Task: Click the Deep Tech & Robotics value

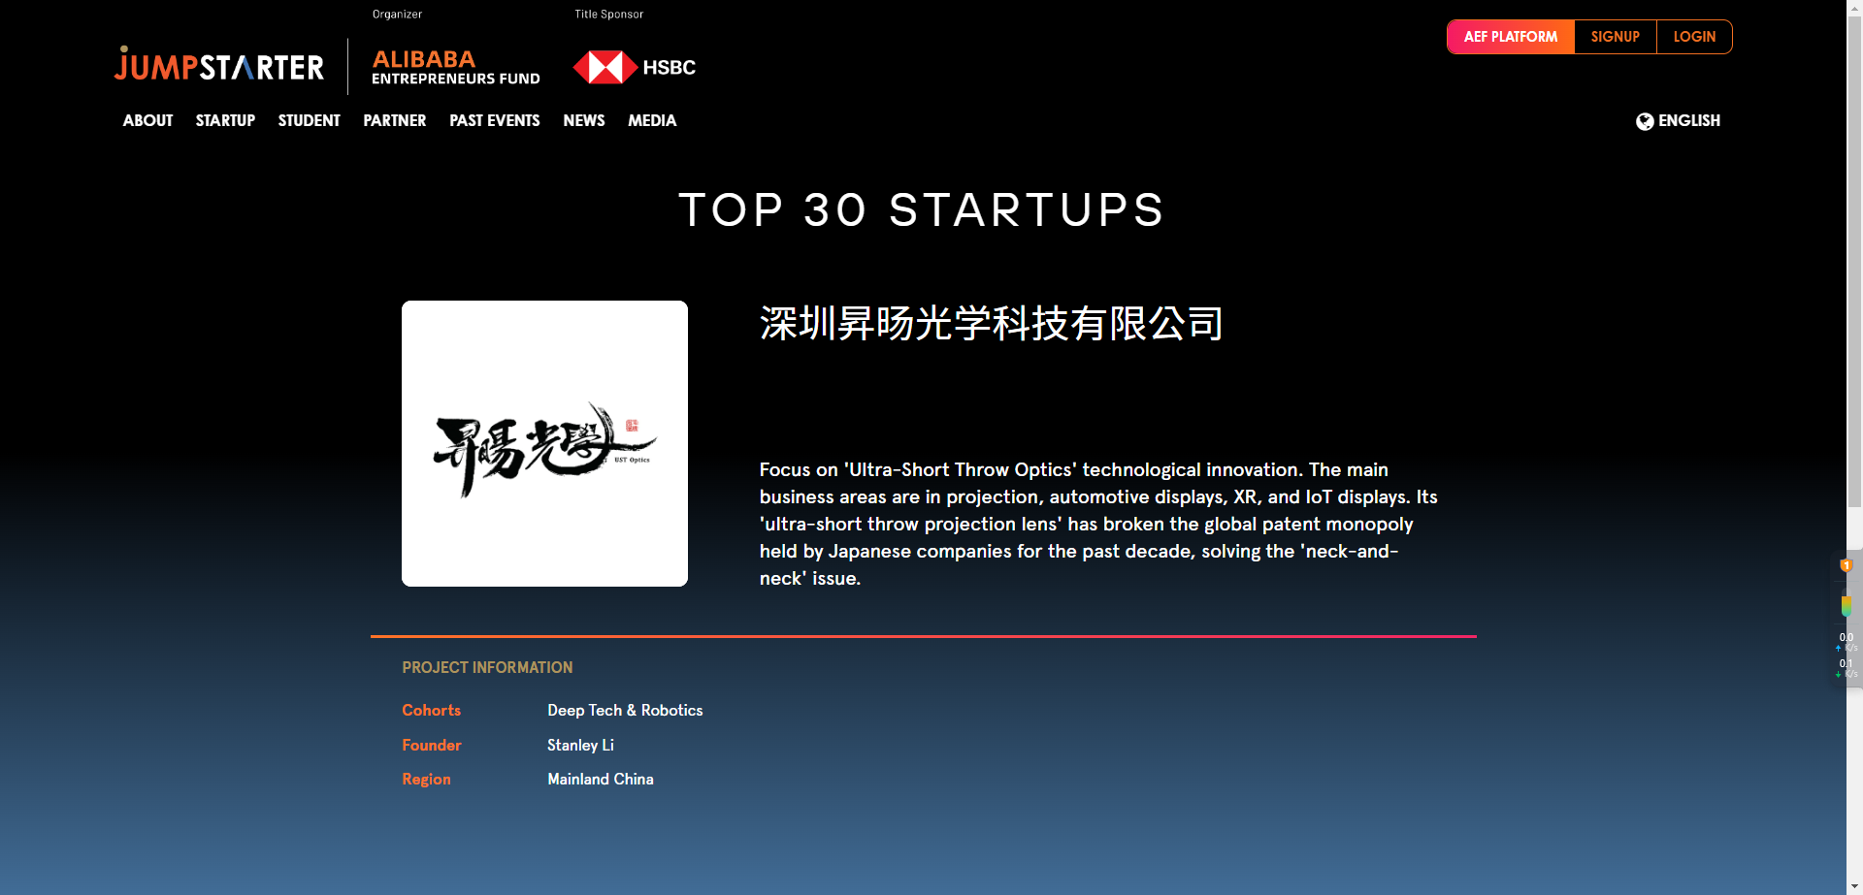Action: [x=625, y=711]
